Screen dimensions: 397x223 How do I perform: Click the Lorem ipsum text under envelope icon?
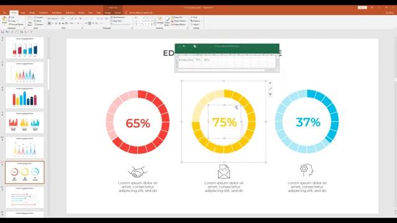(224, 186)
